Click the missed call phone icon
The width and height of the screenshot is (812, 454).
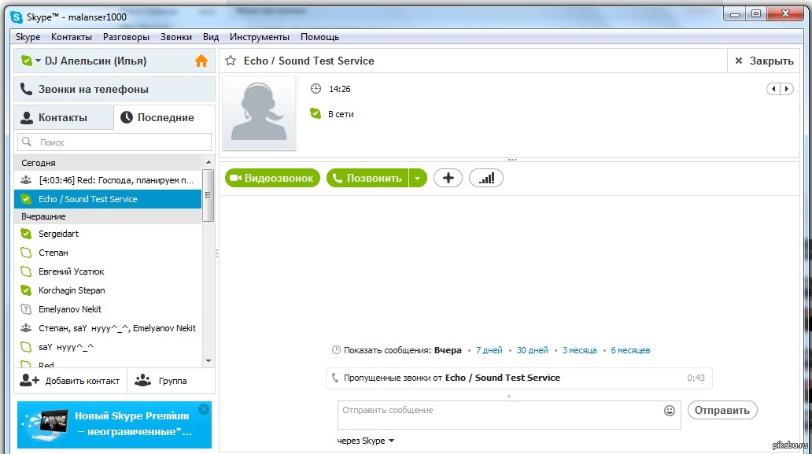point(335,378)
